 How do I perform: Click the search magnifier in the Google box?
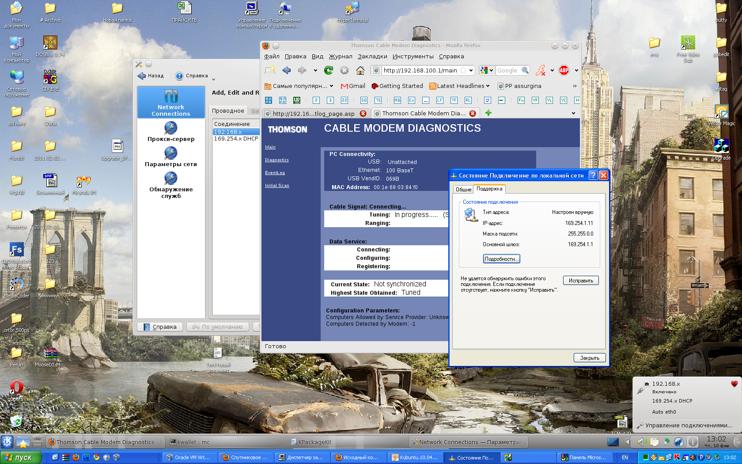(525, 70)
